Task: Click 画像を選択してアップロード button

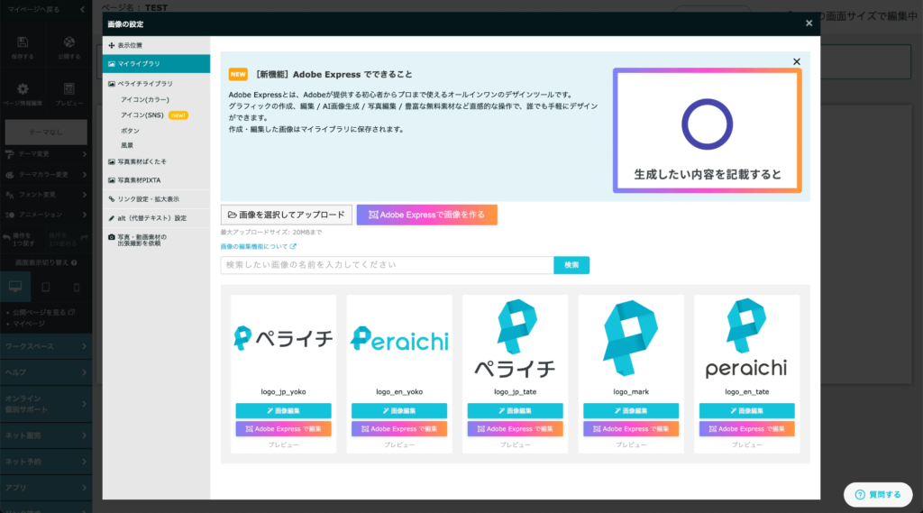Action: point(286,215)
